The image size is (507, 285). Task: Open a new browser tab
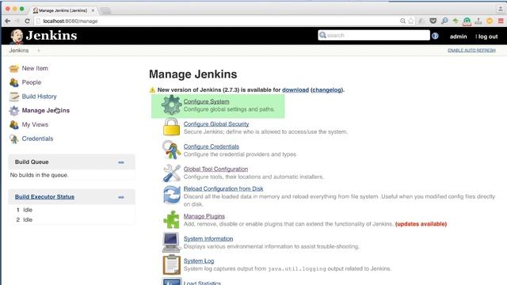pyautogui.click(x=105, y=10)
